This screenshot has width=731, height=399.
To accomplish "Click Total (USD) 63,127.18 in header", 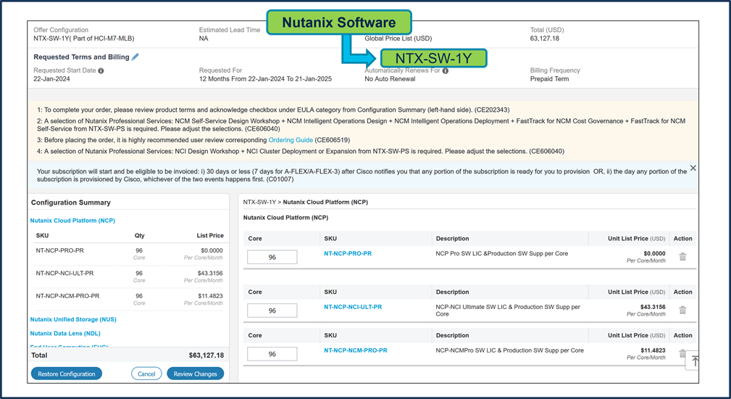I will [545, 38].
